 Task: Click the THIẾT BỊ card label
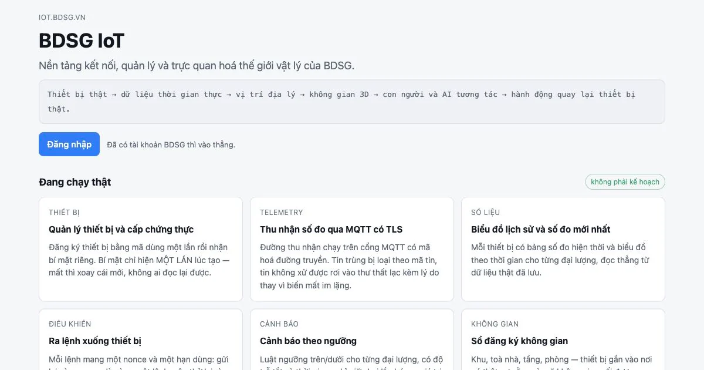coord(64,213)
